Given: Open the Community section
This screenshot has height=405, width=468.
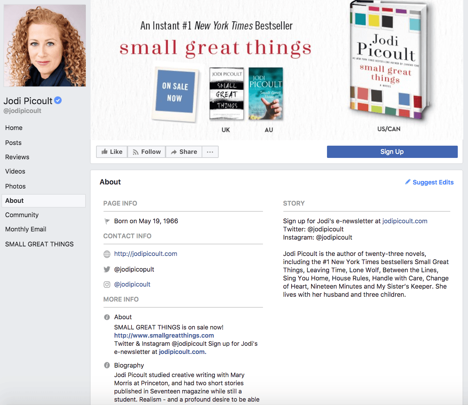Looking at the screenshot, I should [x=22, y=215].
